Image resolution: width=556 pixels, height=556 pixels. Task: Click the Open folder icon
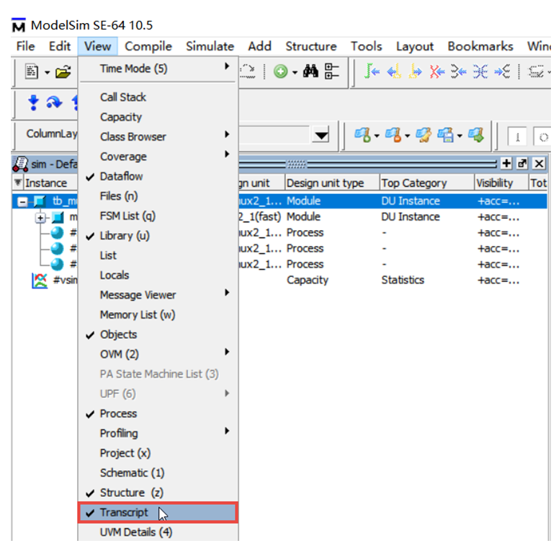pyautogui.click(x=63, y=72)
